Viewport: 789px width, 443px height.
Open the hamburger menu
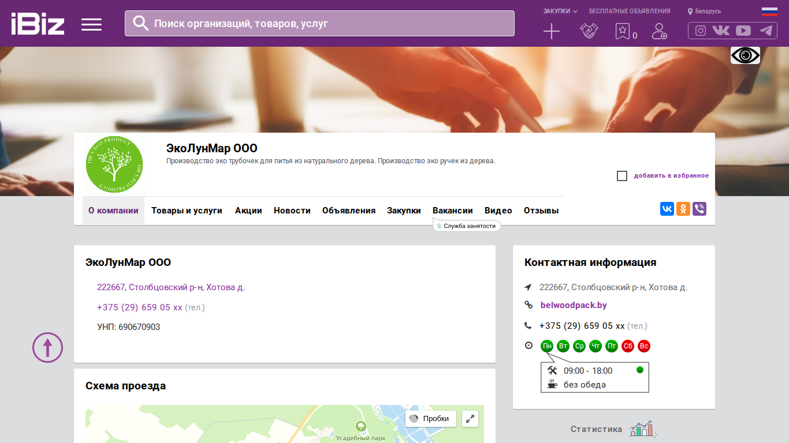(x=91, y=24)
